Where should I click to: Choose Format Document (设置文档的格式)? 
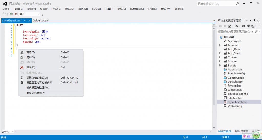(x=51, y=78)
